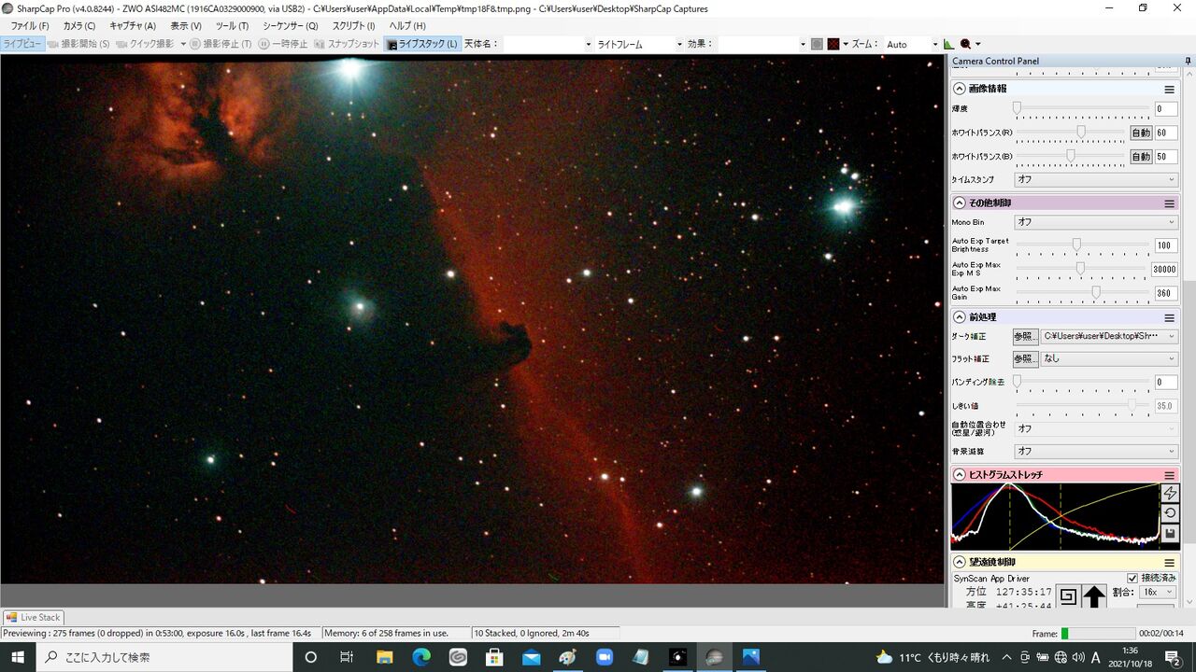Click the magnifier focus tools icon

tap(965, 44)
